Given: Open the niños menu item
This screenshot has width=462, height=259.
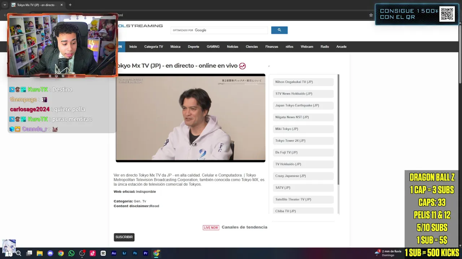Looking at the screenshot, I should coord(289,47).
